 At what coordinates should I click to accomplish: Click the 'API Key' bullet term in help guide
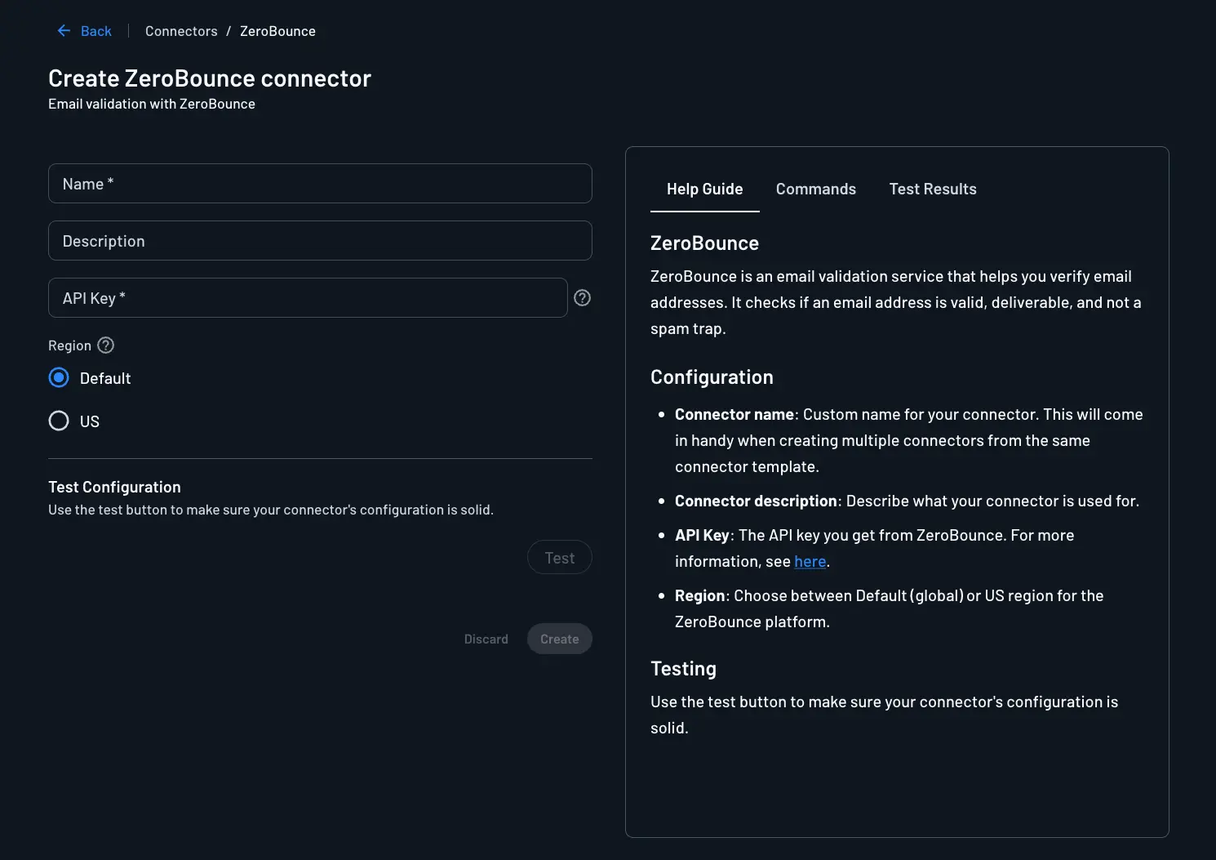702,535
